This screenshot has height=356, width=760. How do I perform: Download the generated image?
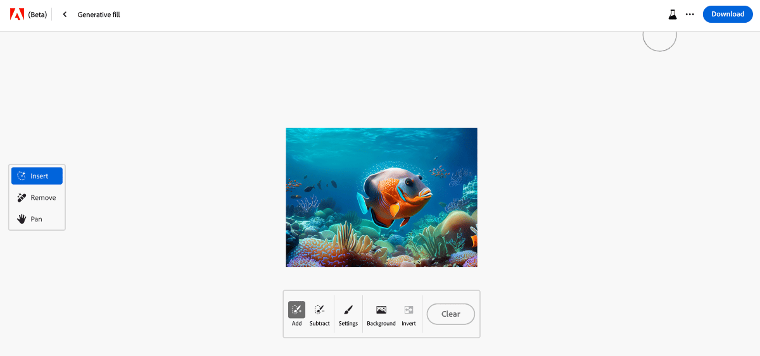[727, 14]
